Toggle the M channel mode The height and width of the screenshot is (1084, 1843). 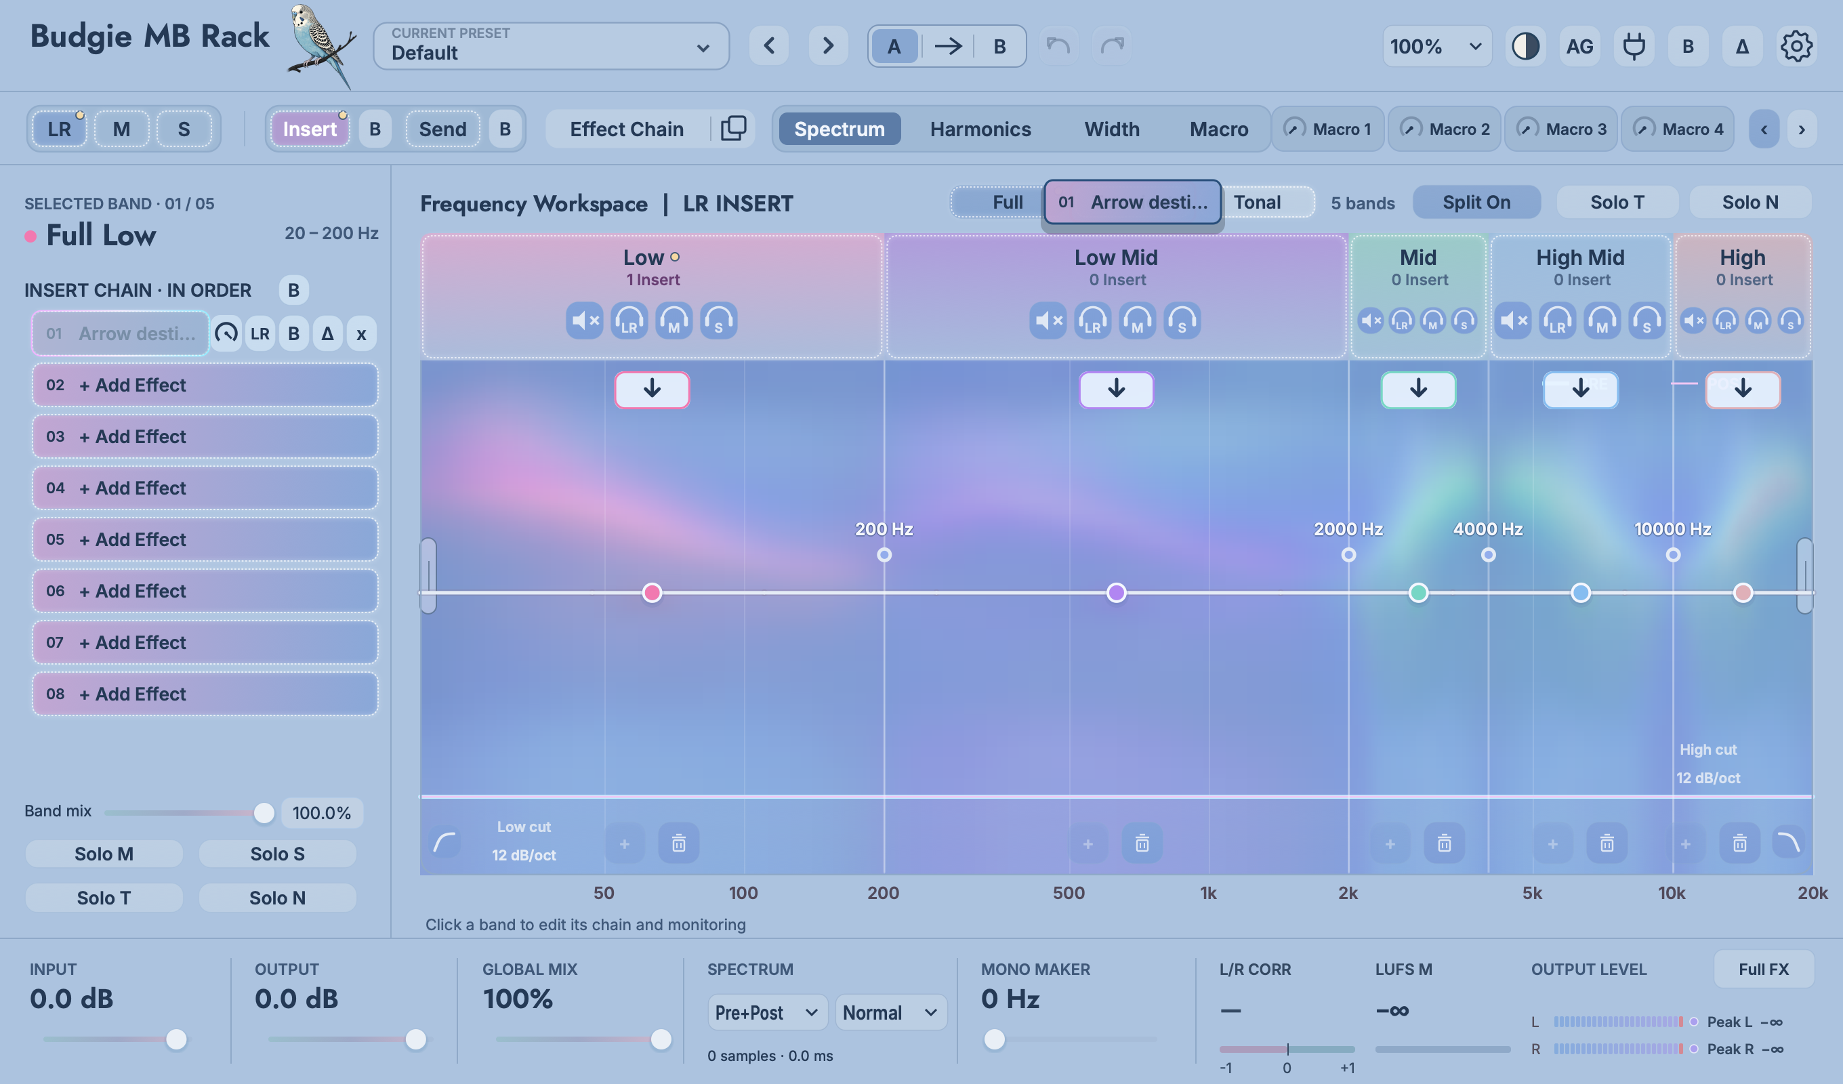coord(121,129)
